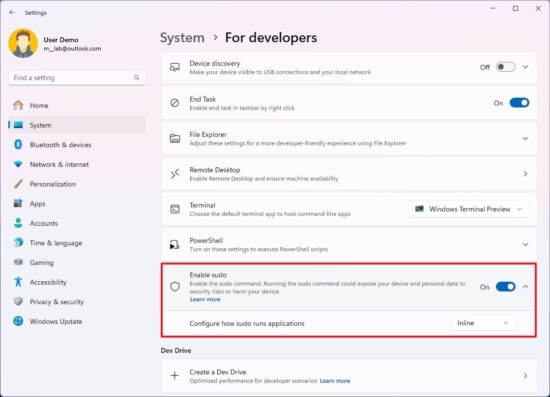Turn off the Enable sudo switch
Image resolution: width=550 pixels, height=397 pixels.
tap(506, 287)
